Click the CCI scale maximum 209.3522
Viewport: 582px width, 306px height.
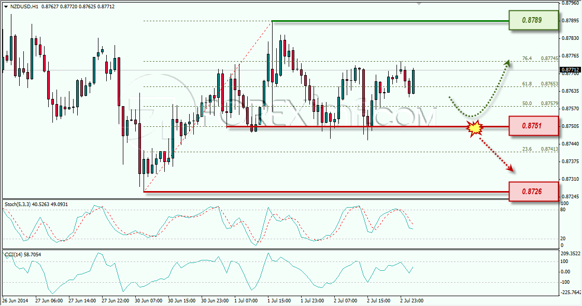(571, 254)
